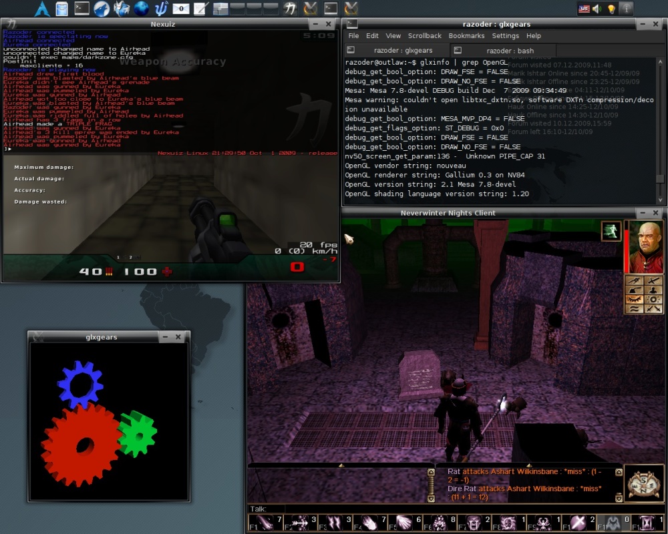668x534 pixels.
Task: Use the F5 spray spell quickslot
Action: [x=405, y=523]
